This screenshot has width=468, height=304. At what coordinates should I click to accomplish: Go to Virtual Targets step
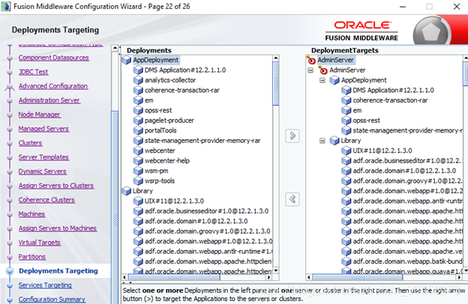coord(40,243)
